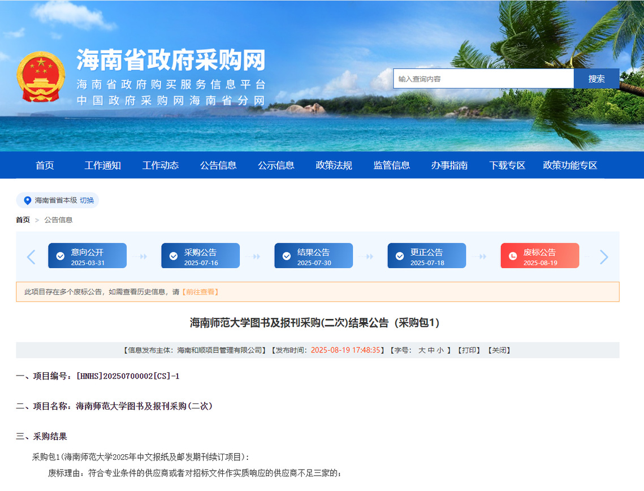Open the 更正公告 timeline step
This screenshot has height=491, width=644.
426,256
